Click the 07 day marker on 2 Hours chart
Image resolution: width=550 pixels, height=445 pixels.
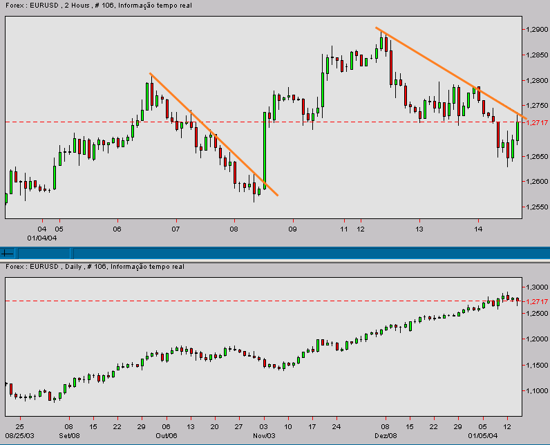[176, 229]
